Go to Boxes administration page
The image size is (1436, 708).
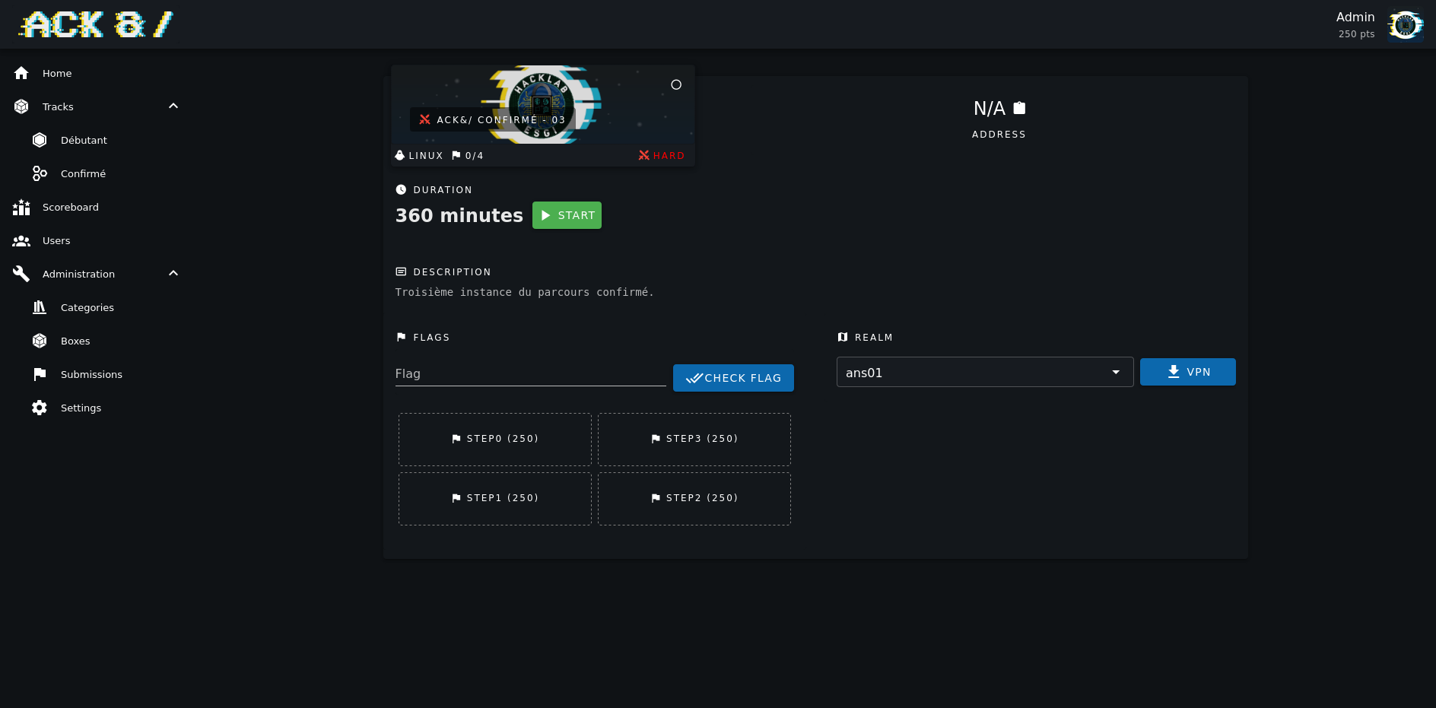point(75,341)
